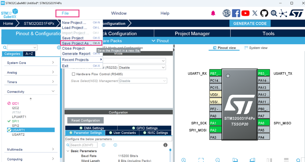305x162 pixels.
Task: Open the Mode dropdown arrow
Action: (163, 61)
